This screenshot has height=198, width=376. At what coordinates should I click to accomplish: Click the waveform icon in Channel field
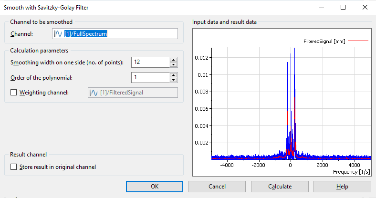(x=58, y=34)
